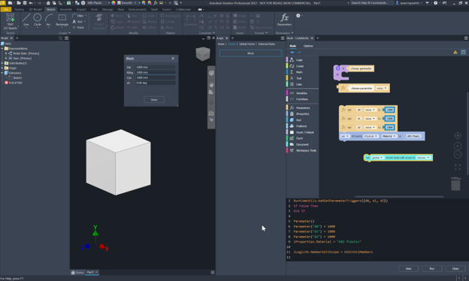
Task: Click the warning triangle icon in rule editor
Action: point(455,53)
